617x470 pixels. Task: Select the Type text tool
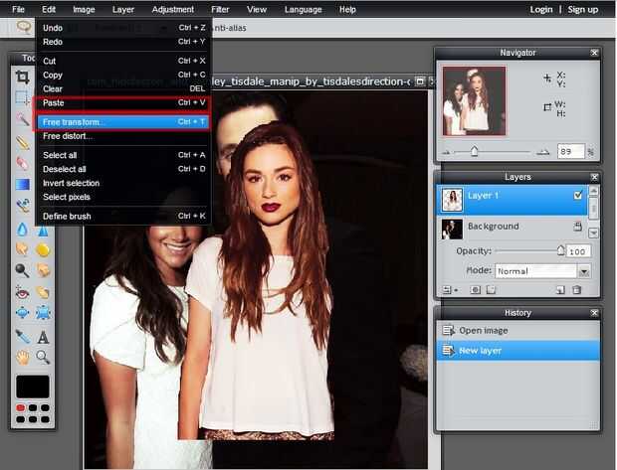point(43,337)
